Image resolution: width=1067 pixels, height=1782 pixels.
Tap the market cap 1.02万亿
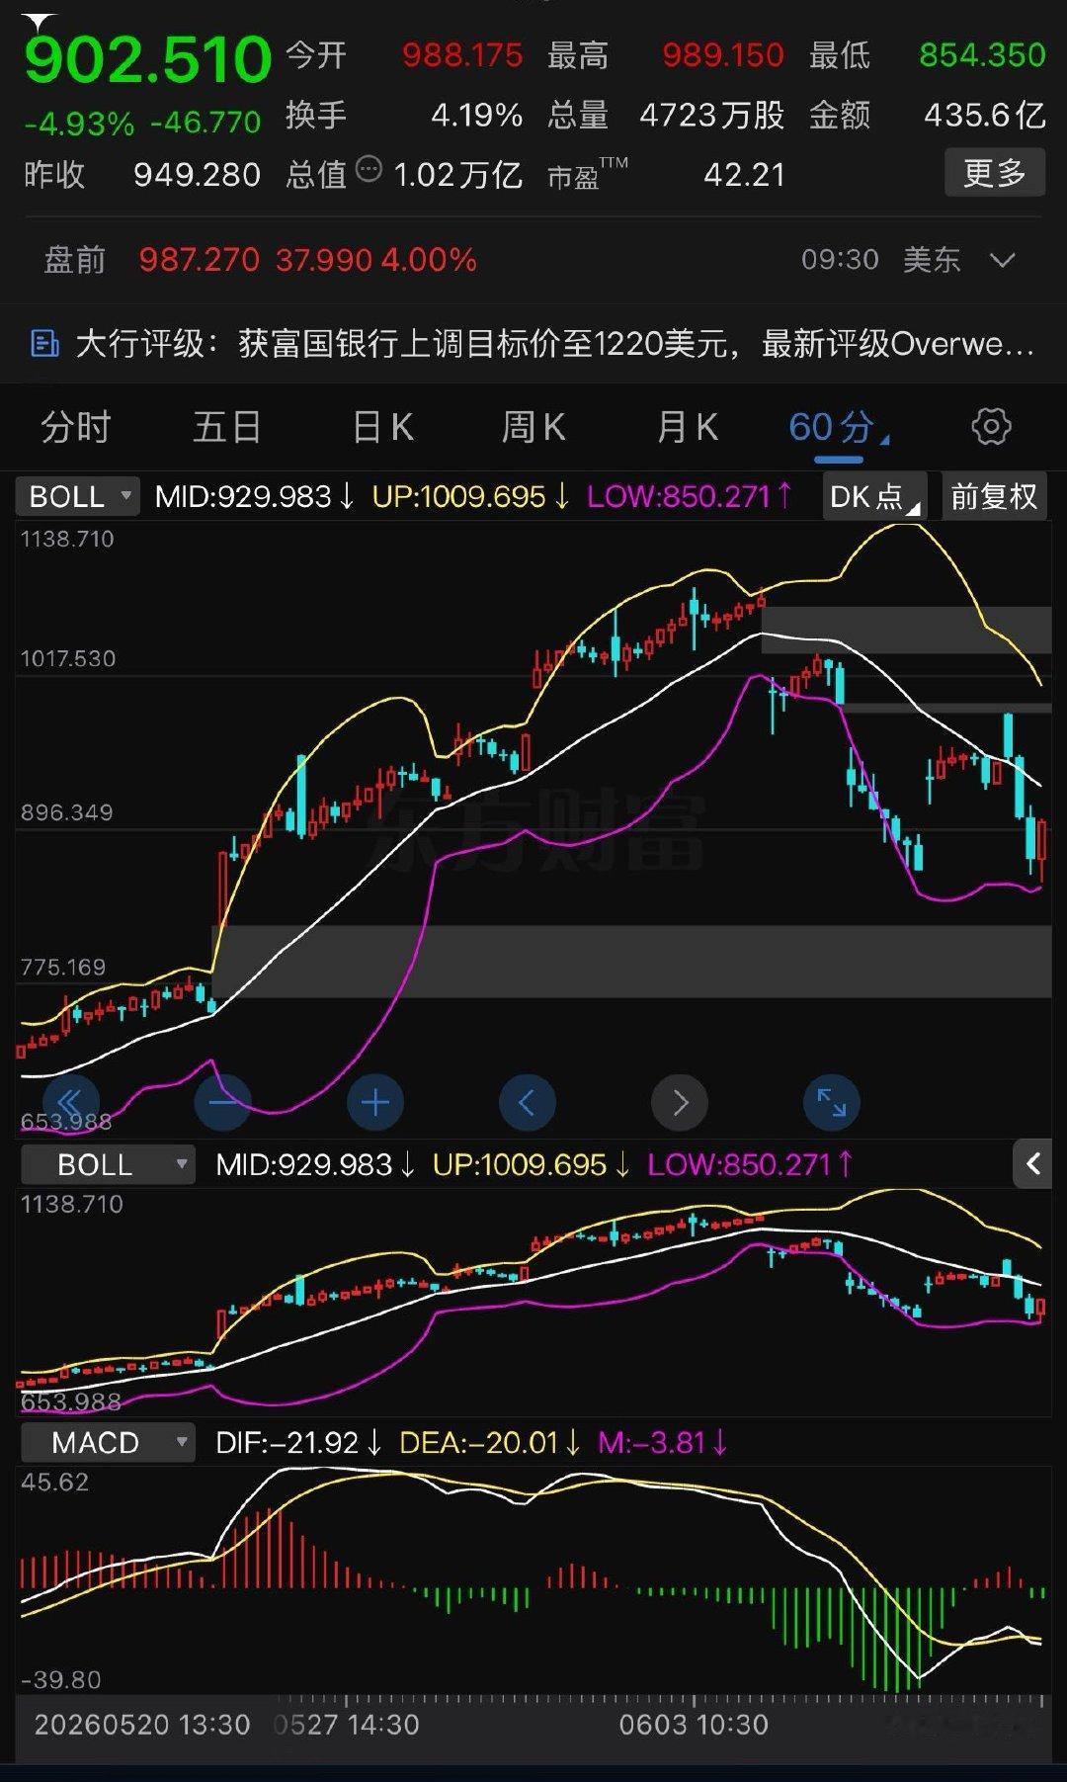click(x=457, y=175)
